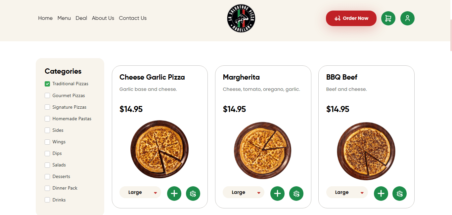Change BBQ Beef size via dropdown
452x215 pixels.
[x=347, y=192]
